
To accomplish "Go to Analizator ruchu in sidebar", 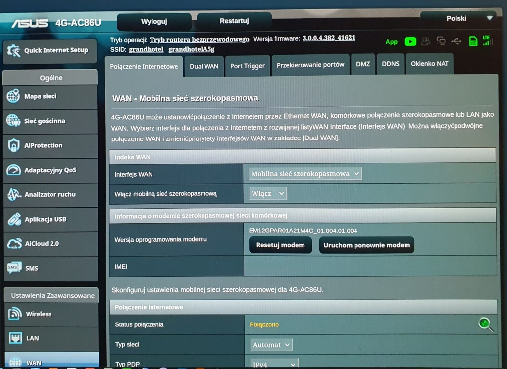I will click(50, 195).
